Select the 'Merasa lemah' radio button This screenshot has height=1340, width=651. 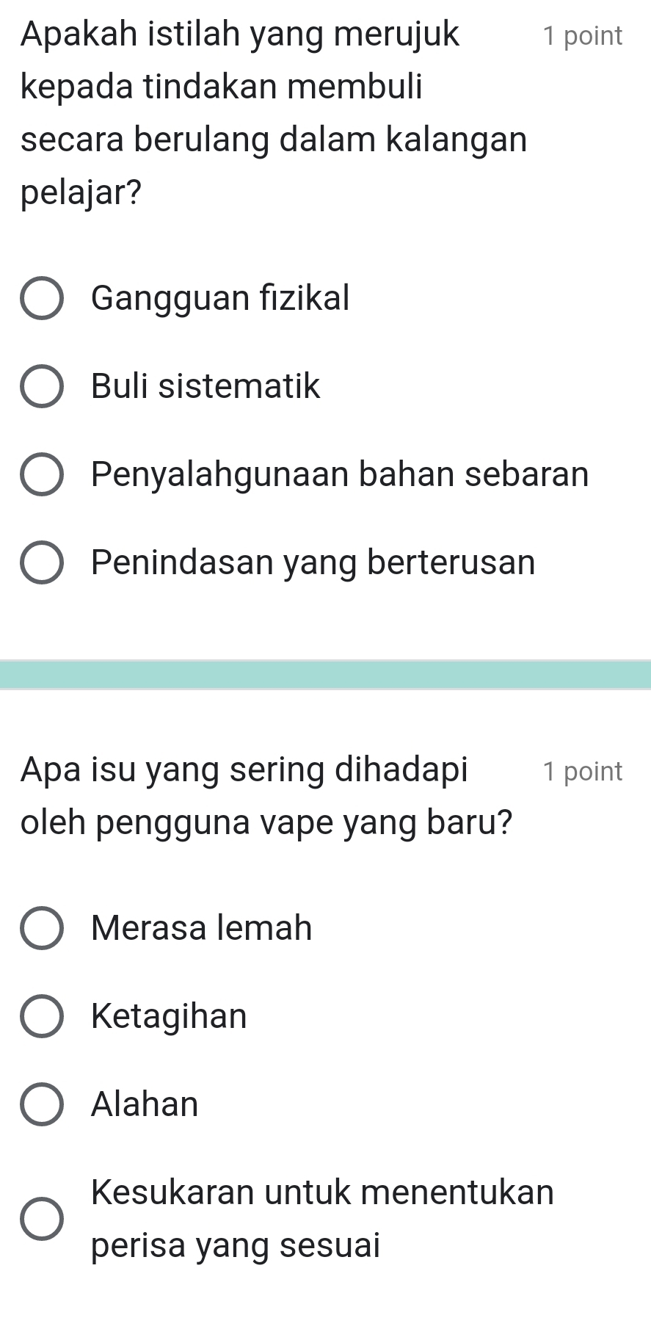[x=41, y=928]
